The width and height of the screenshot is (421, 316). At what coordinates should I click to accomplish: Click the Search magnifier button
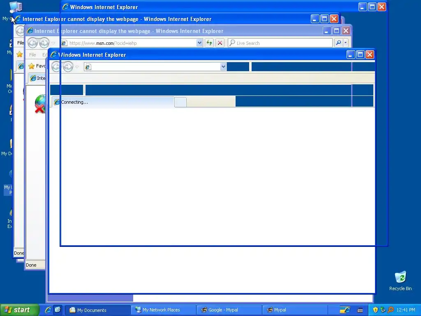click(x=339, y=43)
